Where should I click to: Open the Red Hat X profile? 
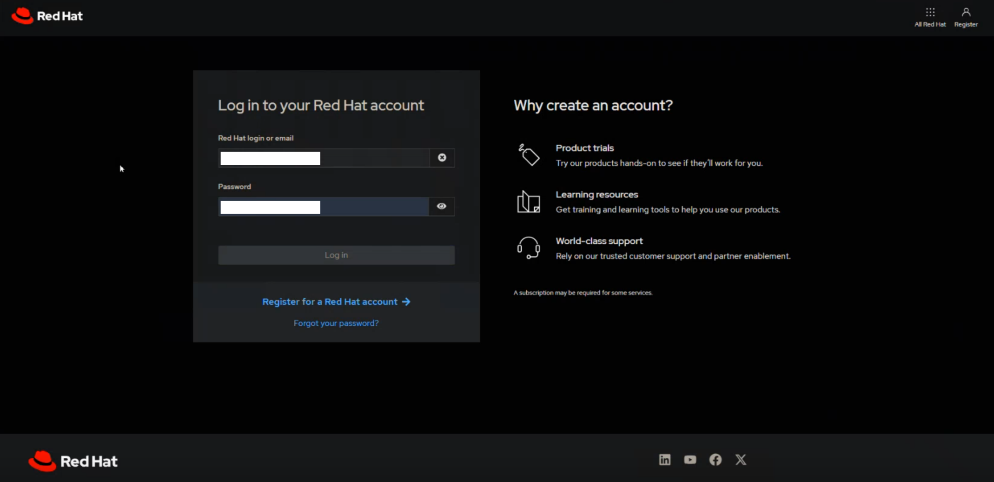pyautogui.click(x=741, y=460)
